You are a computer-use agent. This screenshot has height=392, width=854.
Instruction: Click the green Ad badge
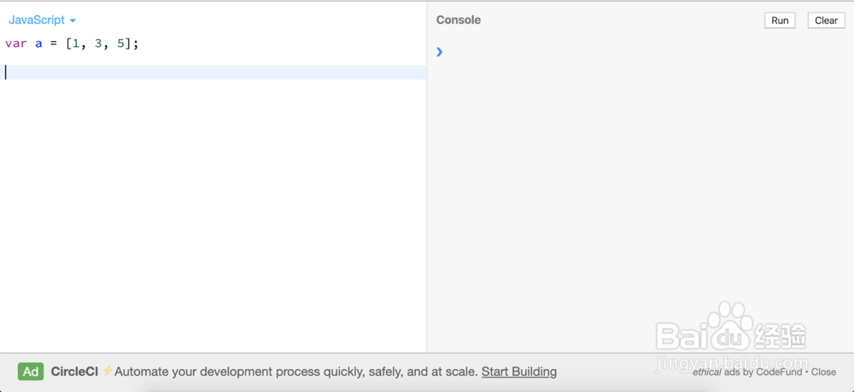coord(31,372)
